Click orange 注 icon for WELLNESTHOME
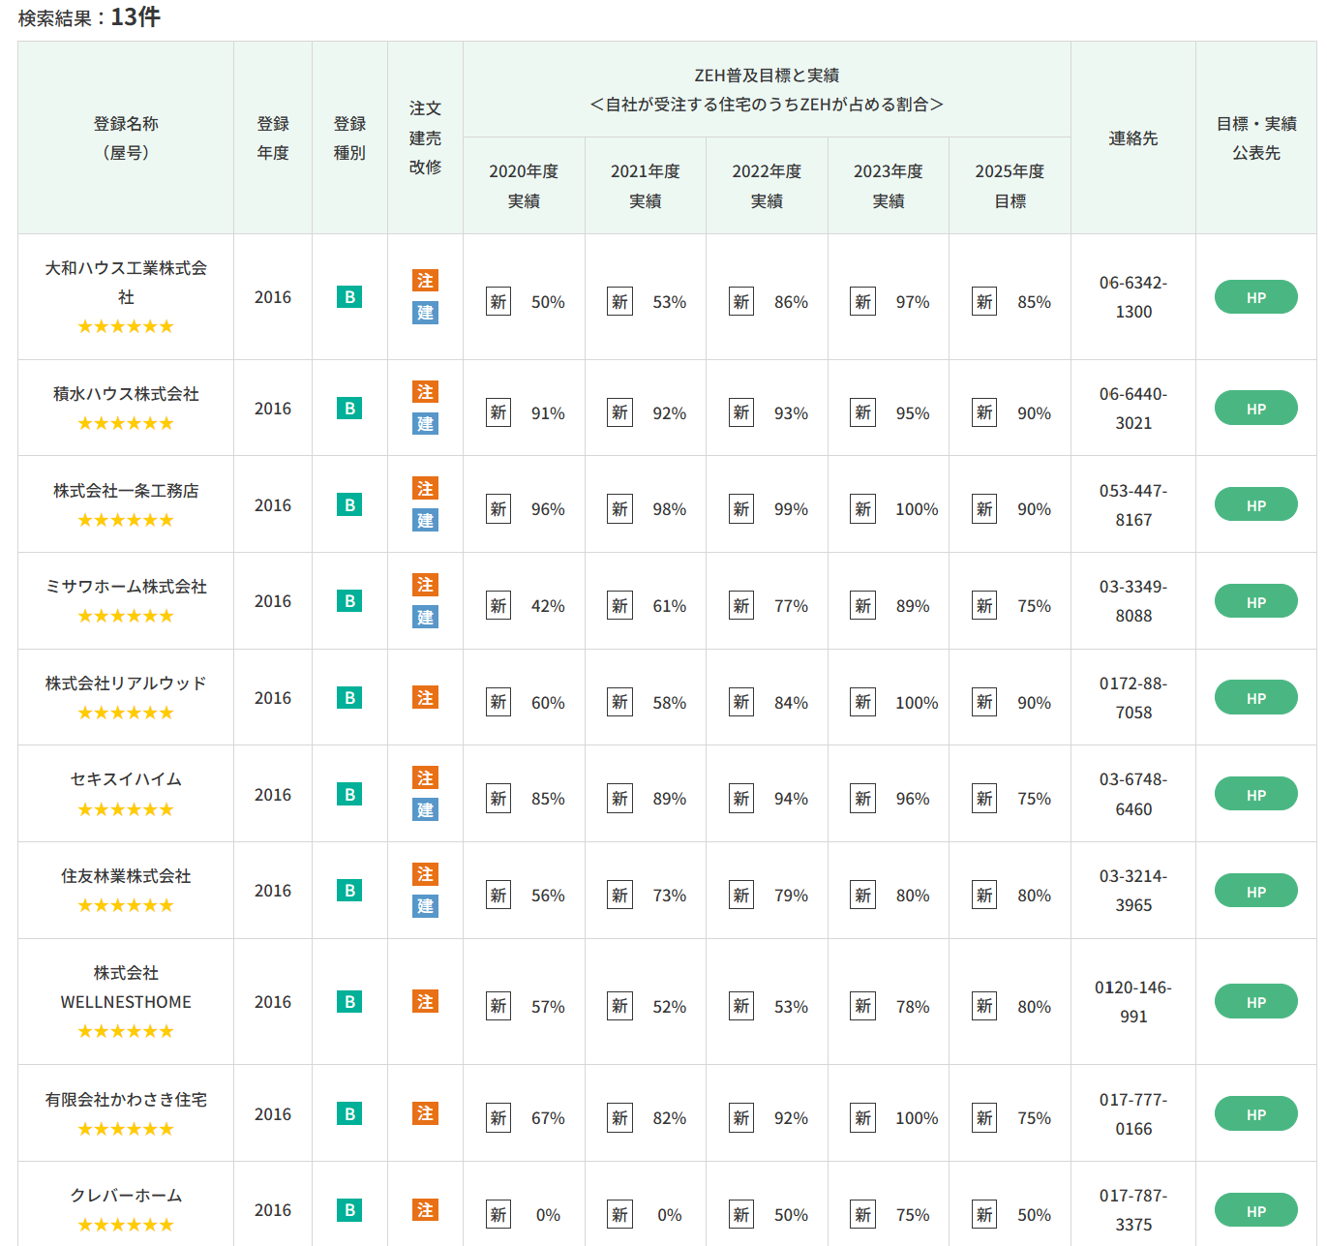Screen dimensions: 1327x1246 pyautogui.click(x=425, y=1002)
